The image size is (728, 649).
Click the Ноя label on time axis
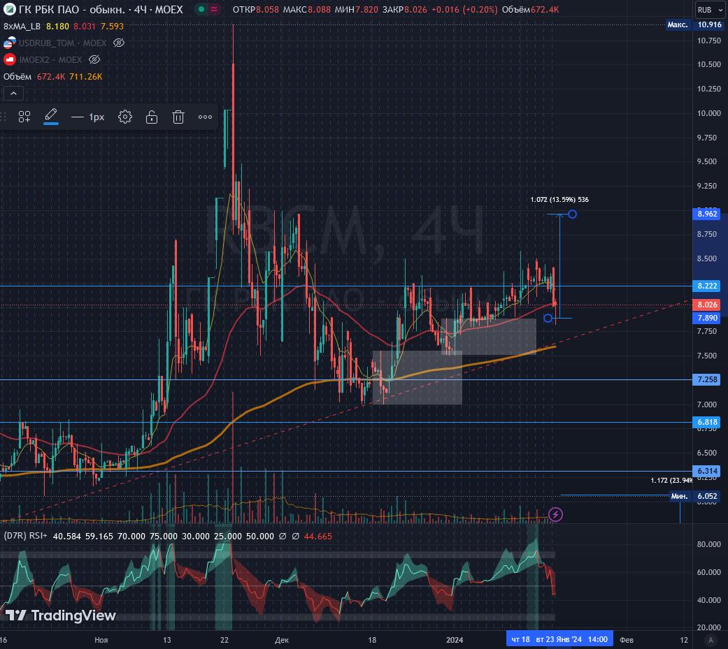coord(101,640)
